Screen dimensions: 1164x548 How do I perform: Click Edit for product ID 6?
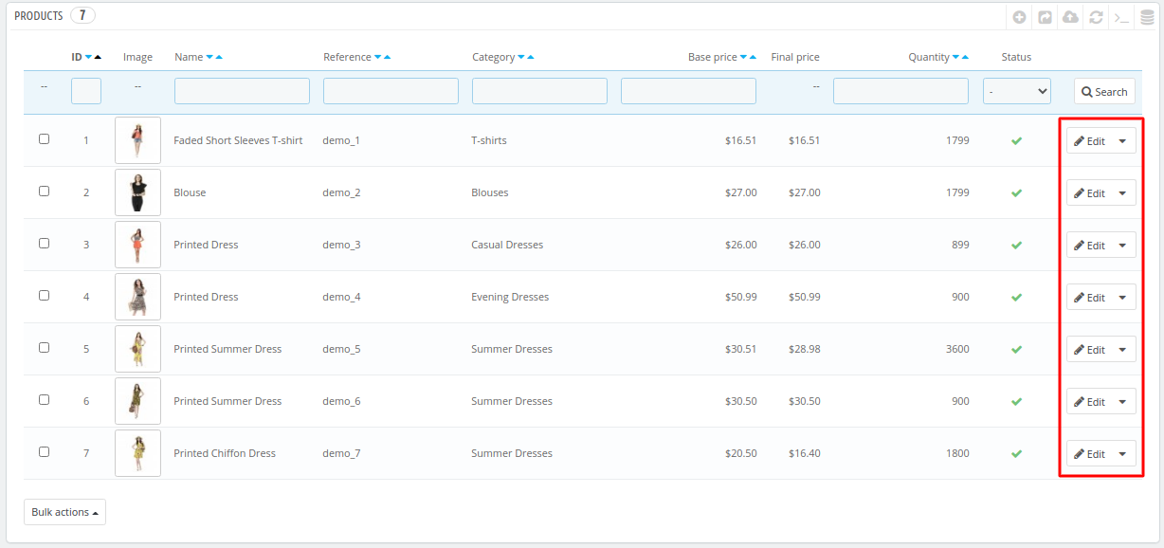point(1089,401)
